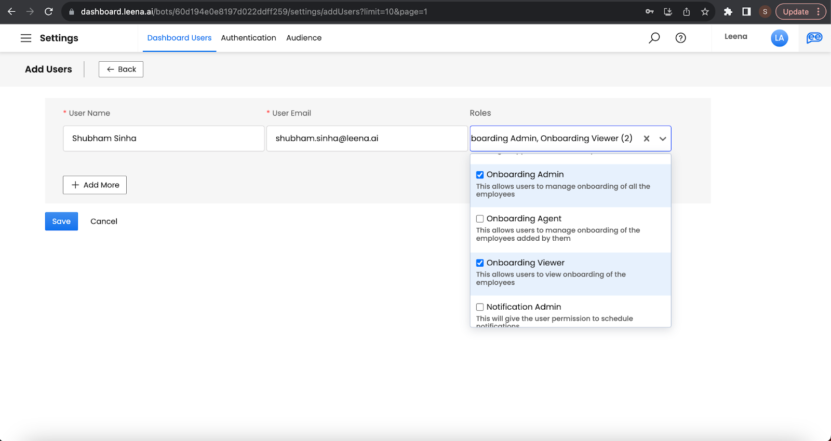This screenshot has width=831, height=441.
Task: Click the Chrome Update button
Action: pos(800,11)
